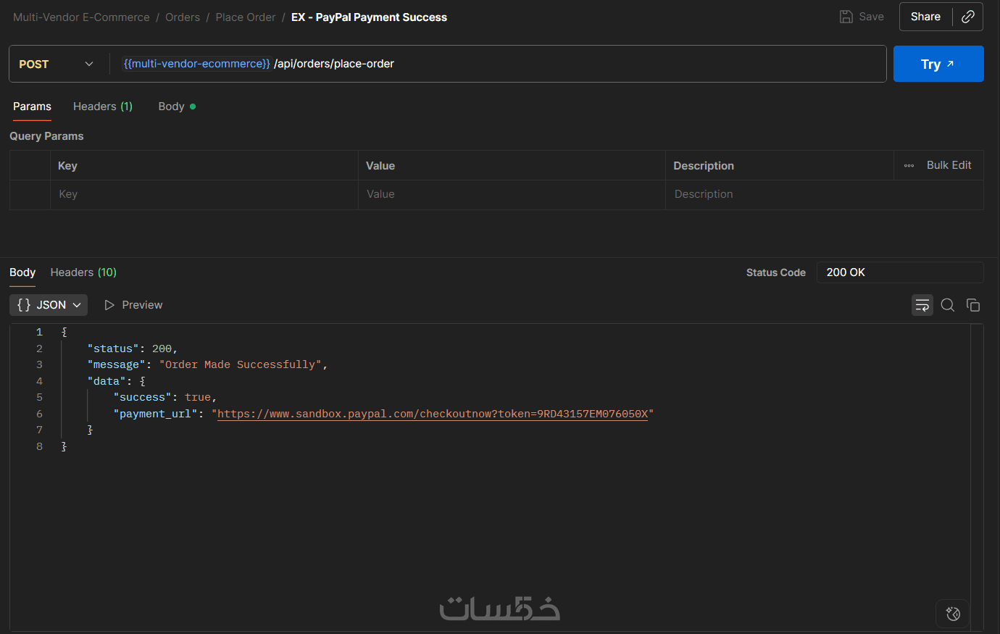Click the Preview play icon
This screenshot has width=1000, height=634.
109,305
